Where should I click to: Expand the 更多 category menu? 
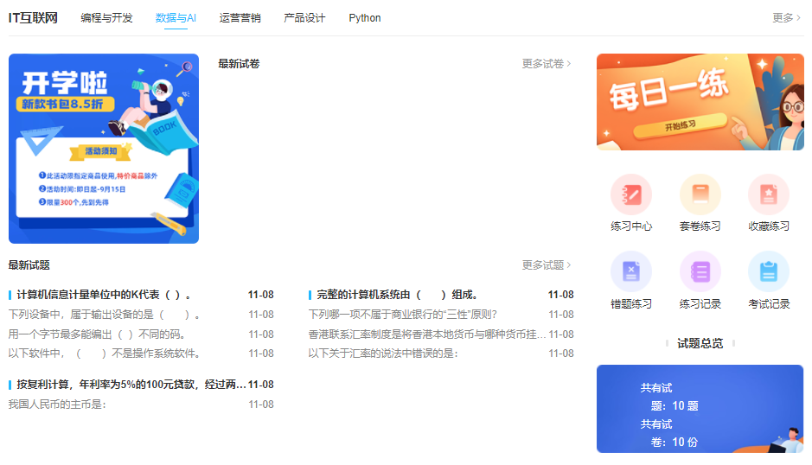tap(786, 18)
